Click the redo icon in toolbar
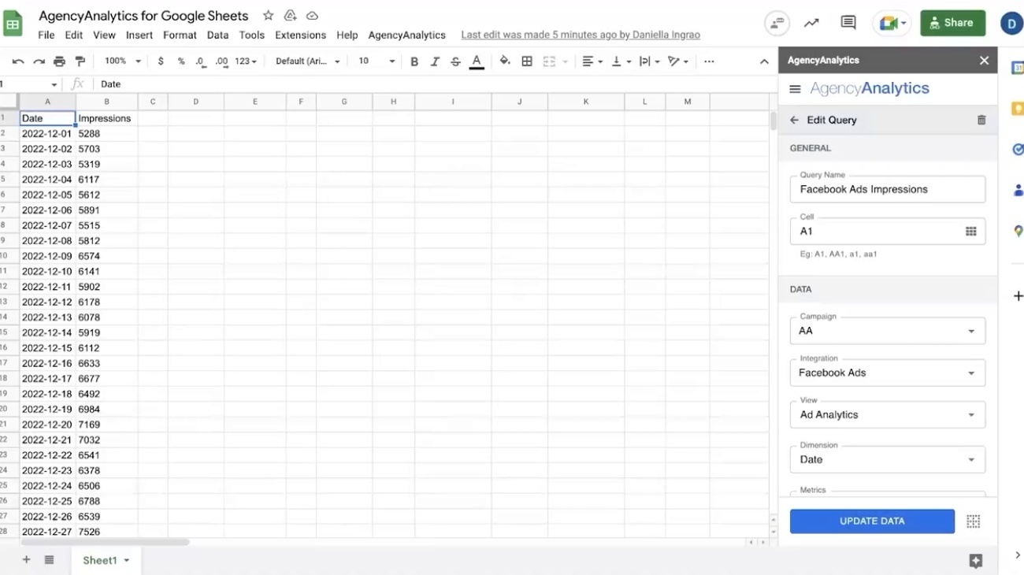This screenshot has width=1024, height=575. click(39, 61)
